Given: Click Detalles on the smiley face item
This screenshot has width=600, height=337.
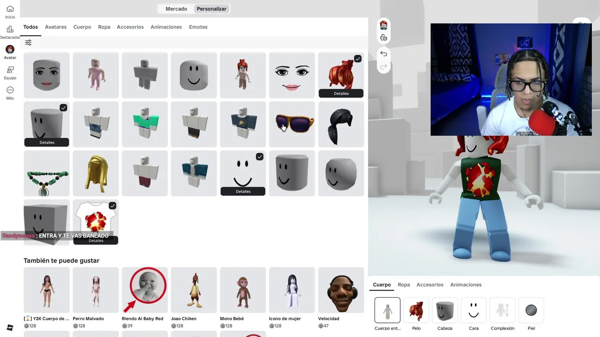Looking at the screenshot, I should click(x=243, y=191).
